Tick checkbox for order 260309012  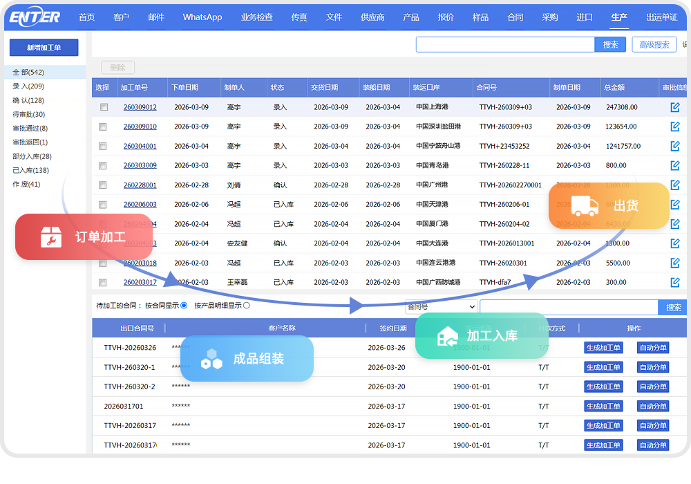[104, 107]
